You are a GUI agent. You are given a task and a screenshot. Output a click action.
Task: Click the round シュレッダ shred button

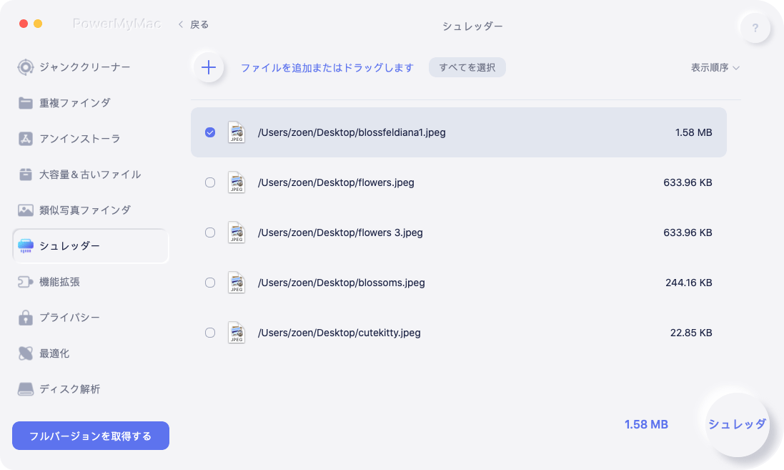[x=737, y=424]
